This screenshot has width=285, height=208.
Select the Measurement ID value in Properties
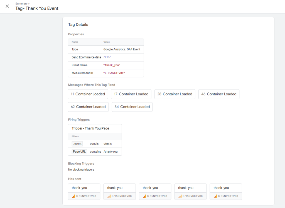click(x=114, y=73)
